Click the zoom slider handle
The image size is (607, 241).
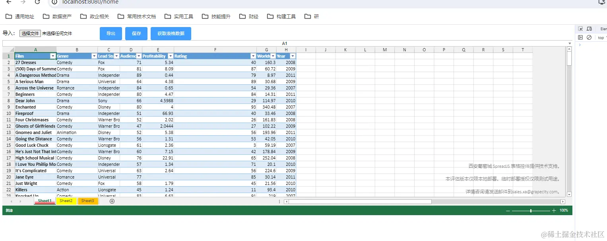pyautogui.click(x=531, y=210)
